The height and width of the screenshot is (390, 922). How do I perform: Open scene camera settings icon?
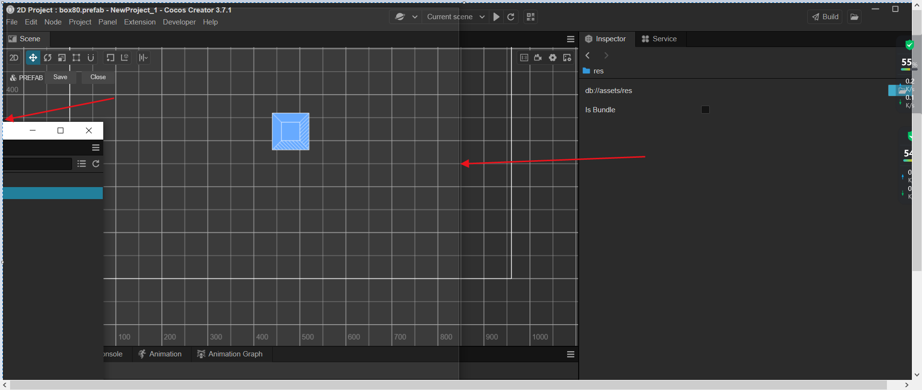(x=538, y=58)
